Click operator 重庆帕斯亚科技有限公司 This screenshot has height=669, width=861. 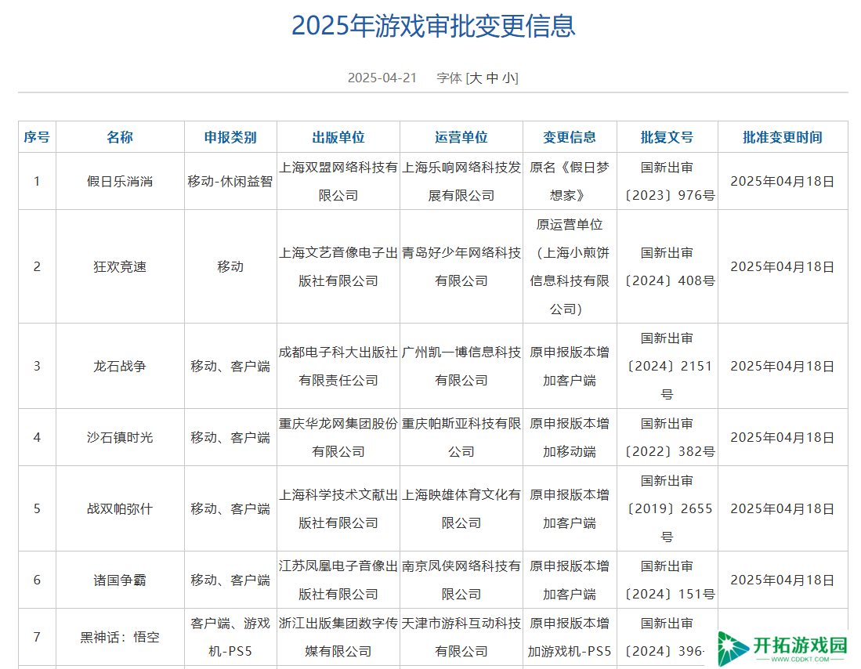point(461,437)
